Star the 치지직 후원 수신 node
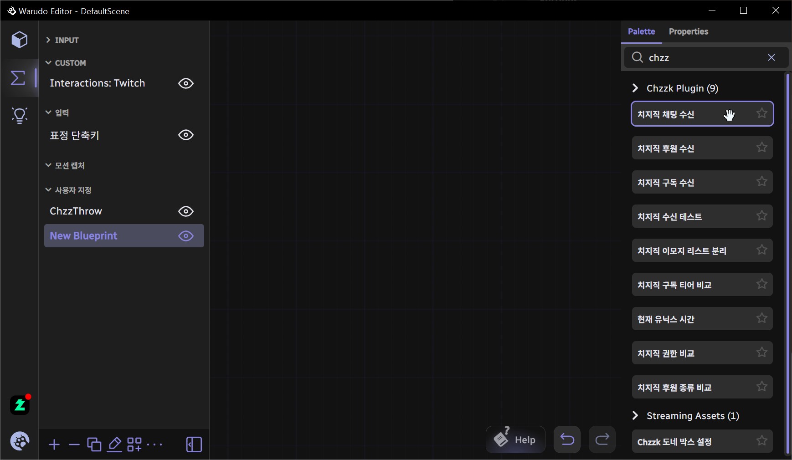 point(762,148)
